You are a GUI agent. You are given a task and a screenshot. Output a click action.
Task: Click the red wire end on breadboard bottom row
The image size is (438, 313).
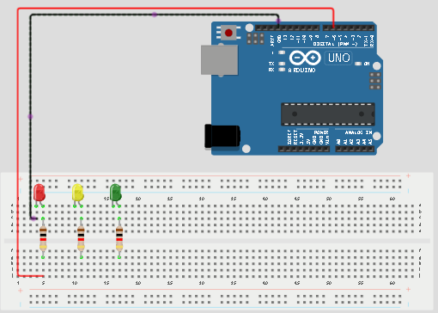42,276
